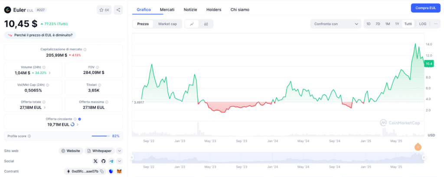Click circulating supply pie indicator
444x177 pixels.
pyautogui.click(x=72, y=125)
